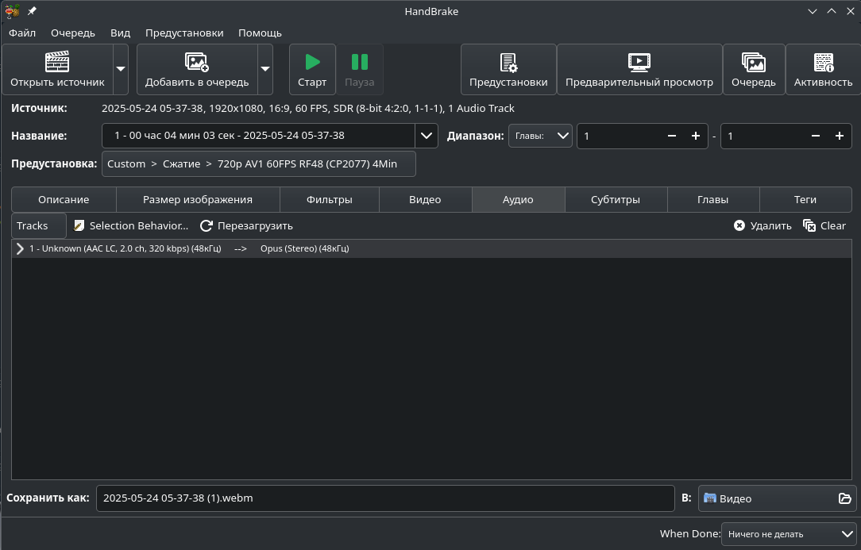Open the Помощь menu
Viewport: 861px width, 550px height.
pos(260,33)
